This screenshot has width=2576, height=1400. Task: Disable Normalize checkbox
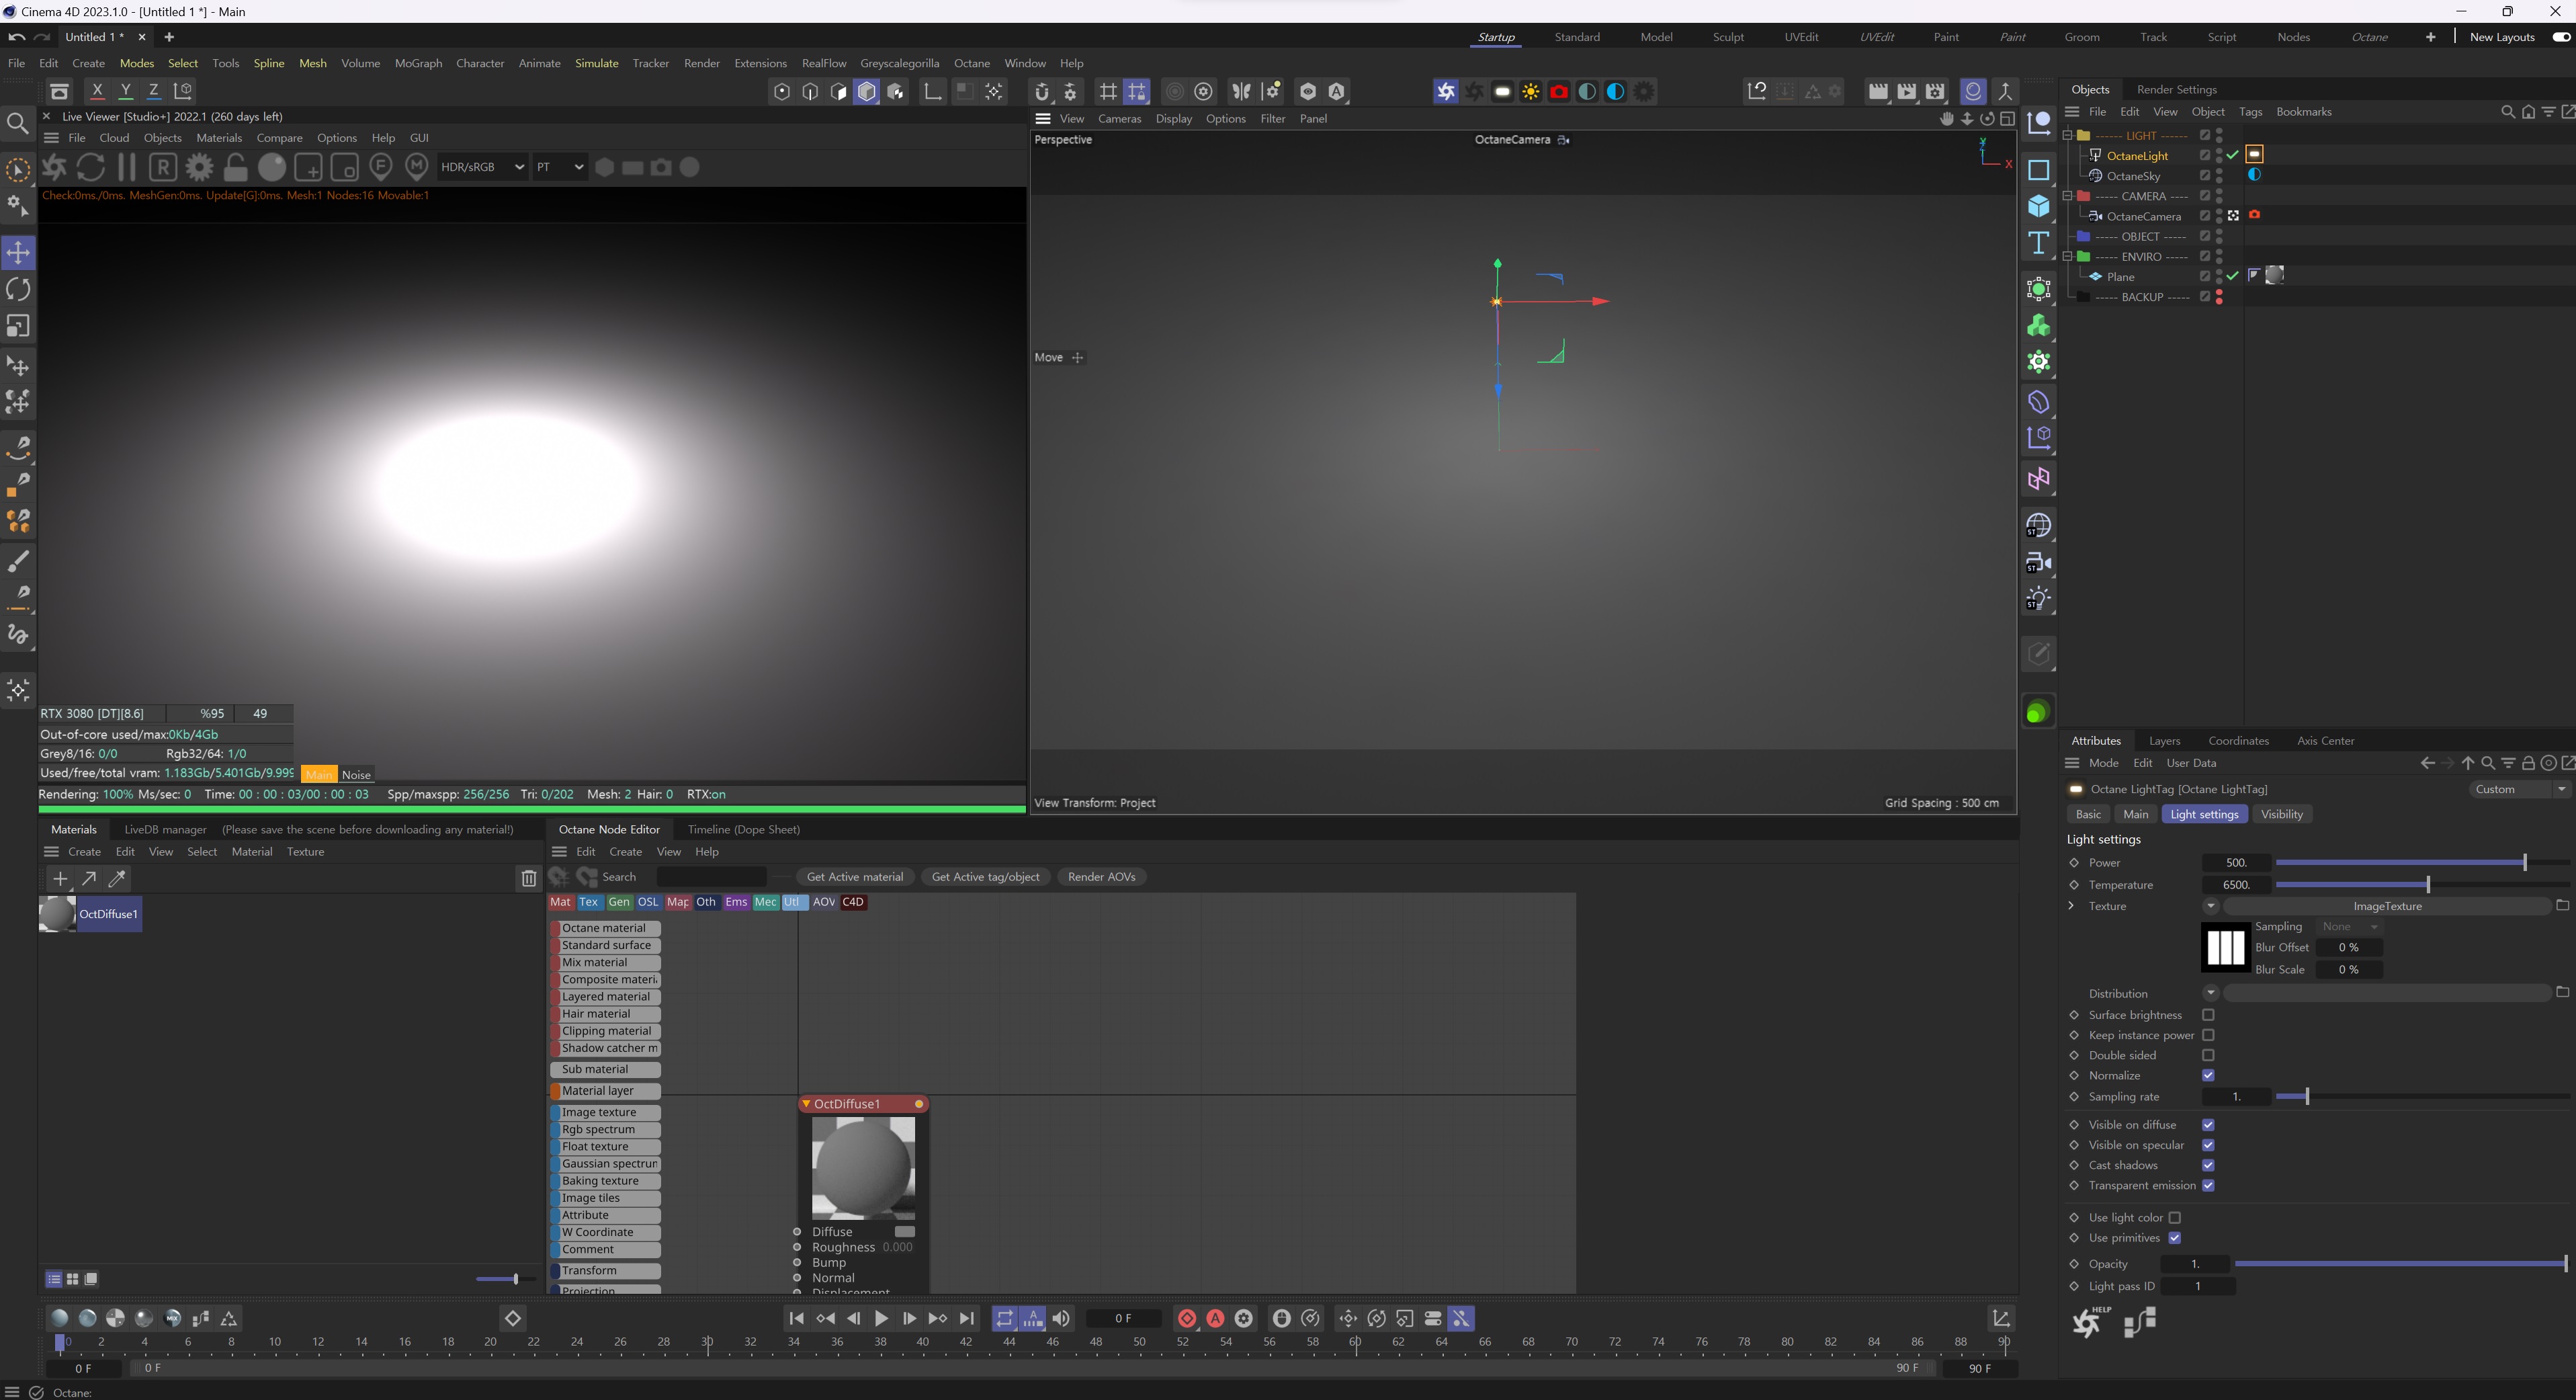(x=2208, y=1076)
